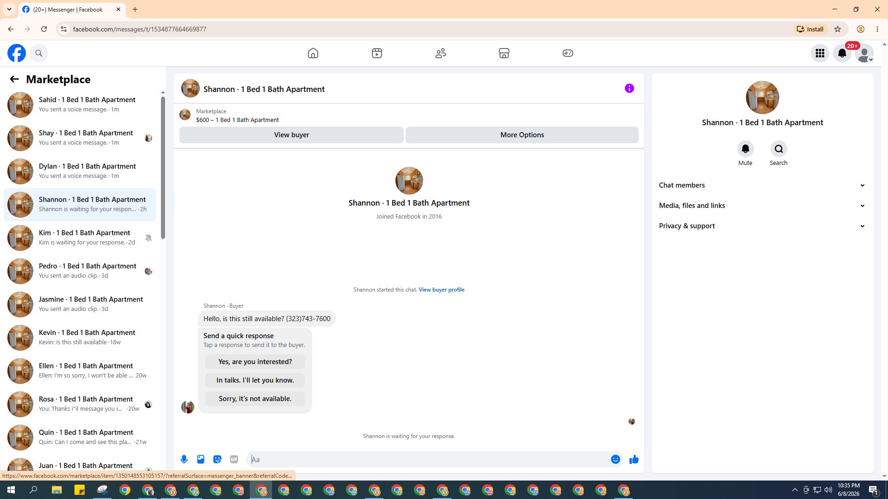Screen dimensions: 888x499
Task: Open the Gaming tab
Action: point(568,53)
